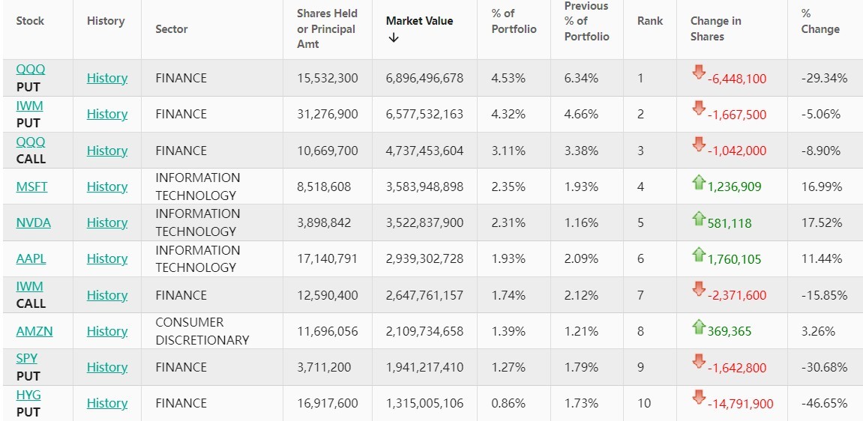This screenshot has width=863, height=421.
Task: Click the green up arrow beside 1,236,909
Action: [699, 181]
